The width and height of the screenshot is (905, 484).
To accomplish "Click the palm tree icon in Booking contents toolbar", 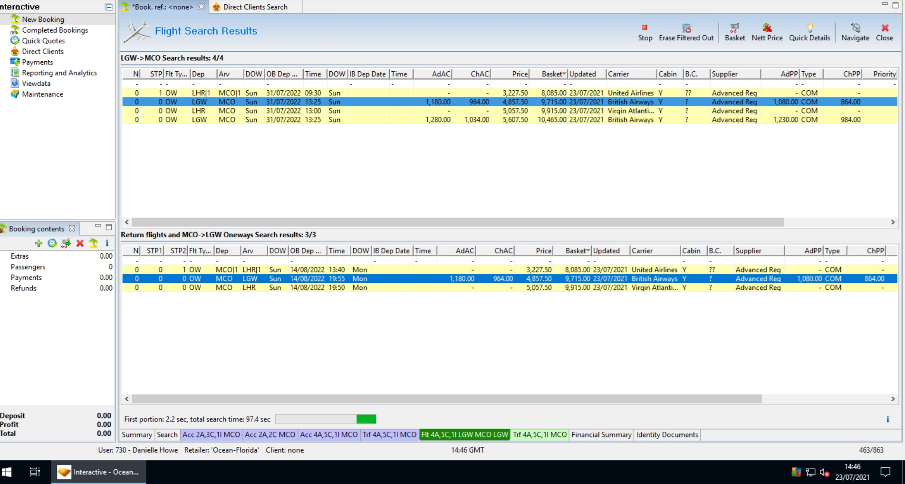I will [x=94, y=243].
